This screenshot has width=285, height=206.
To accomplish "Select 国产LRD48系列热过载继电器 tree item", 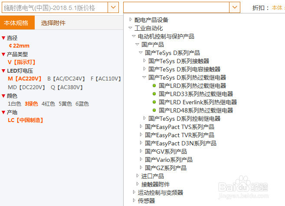I will 196,110.
